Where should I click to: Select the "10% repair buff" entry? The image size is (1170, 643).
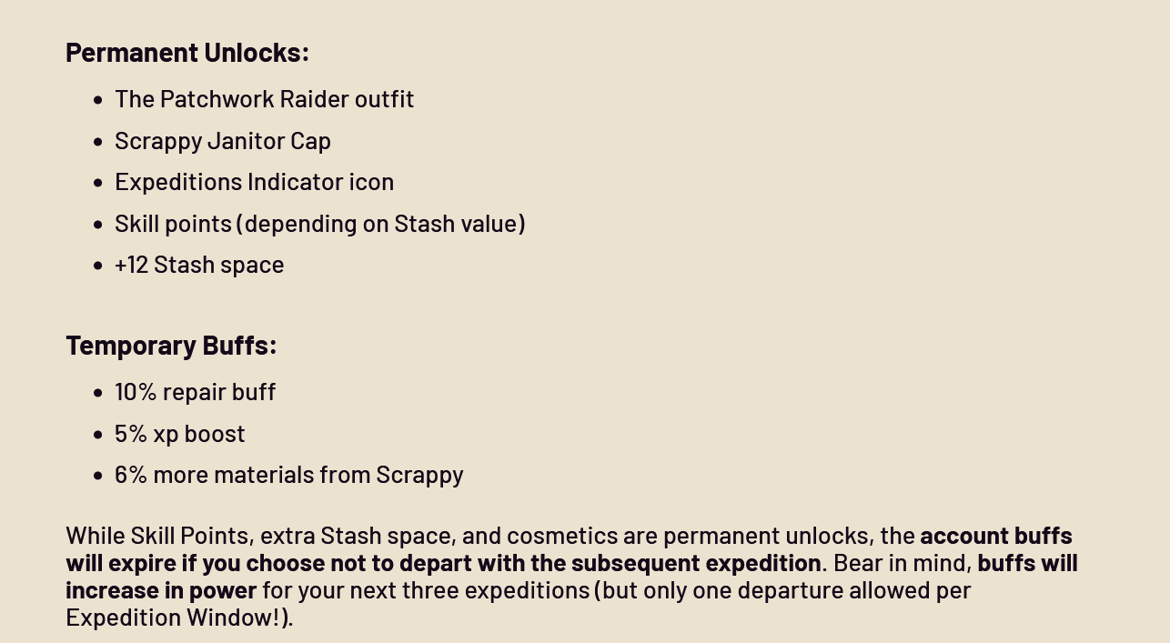pyautogui.click(x=195, y=392)
